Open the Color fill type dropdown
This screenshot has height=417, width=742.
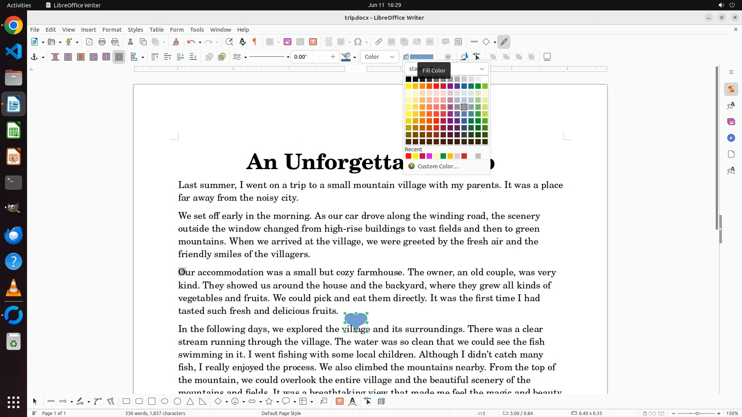(x=379, y=57)
